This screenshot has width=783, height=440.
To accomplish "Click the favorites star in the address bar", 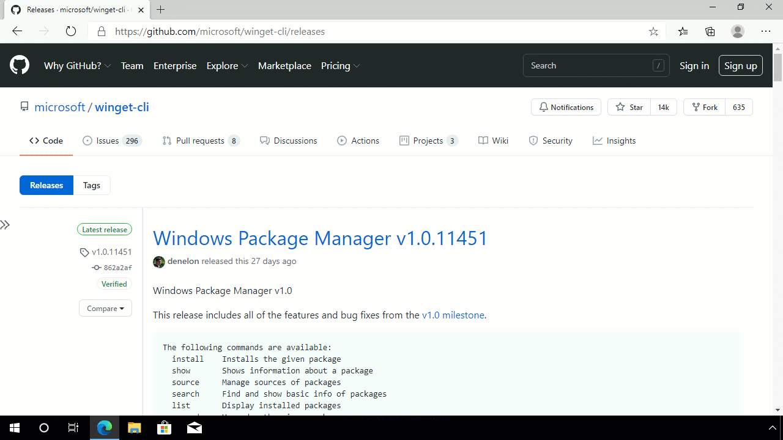I will (x=653, y=31).
